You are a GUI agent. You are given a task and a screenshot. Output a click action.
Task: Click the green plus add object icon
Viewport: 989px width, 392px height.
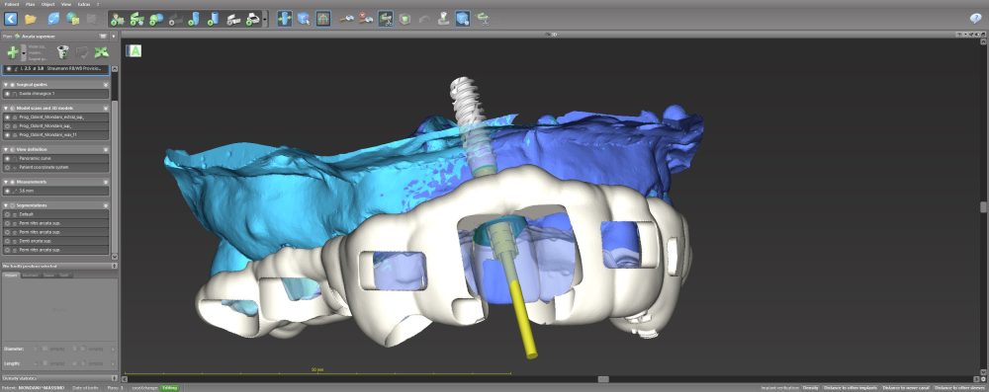tap(12, 52)
